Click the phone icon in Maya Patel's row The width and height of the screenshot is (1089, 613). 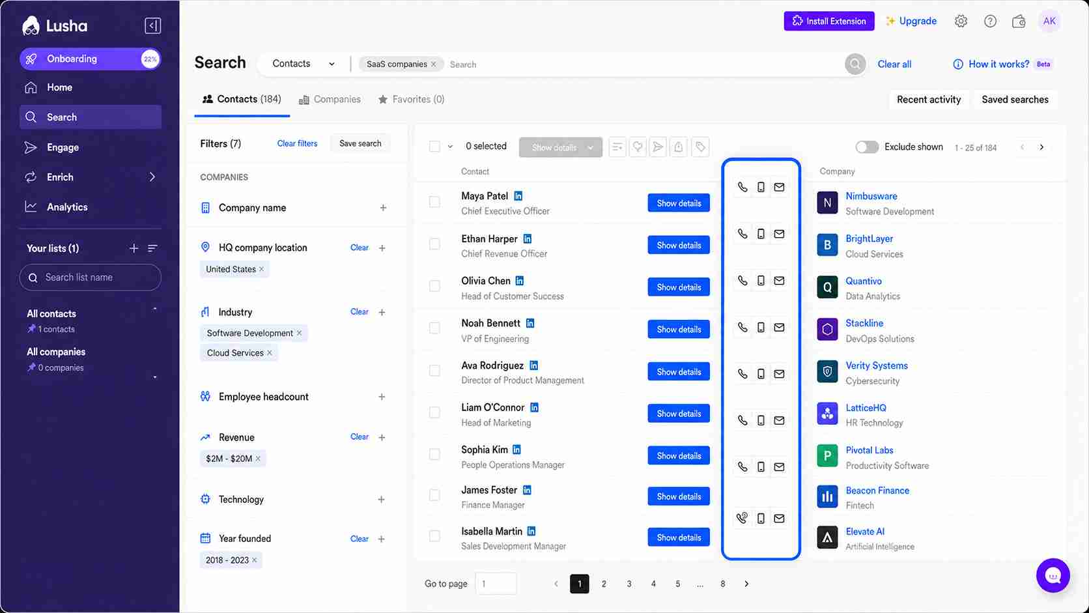click(742, 188)
